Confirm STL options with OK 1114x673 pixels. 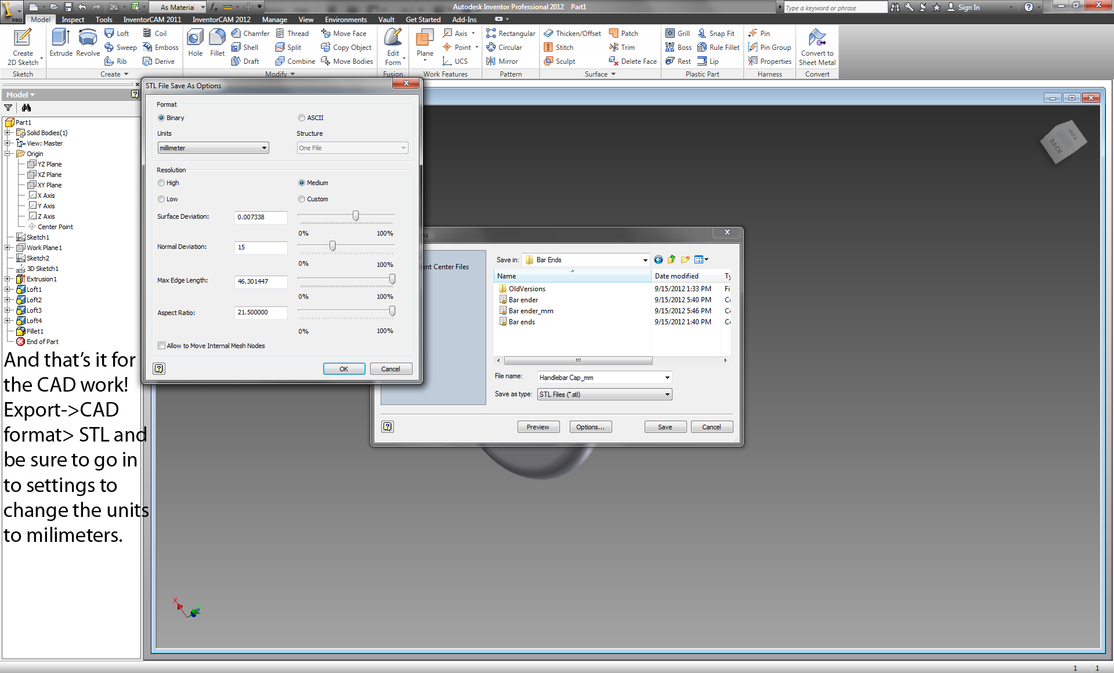pos(344,369)
